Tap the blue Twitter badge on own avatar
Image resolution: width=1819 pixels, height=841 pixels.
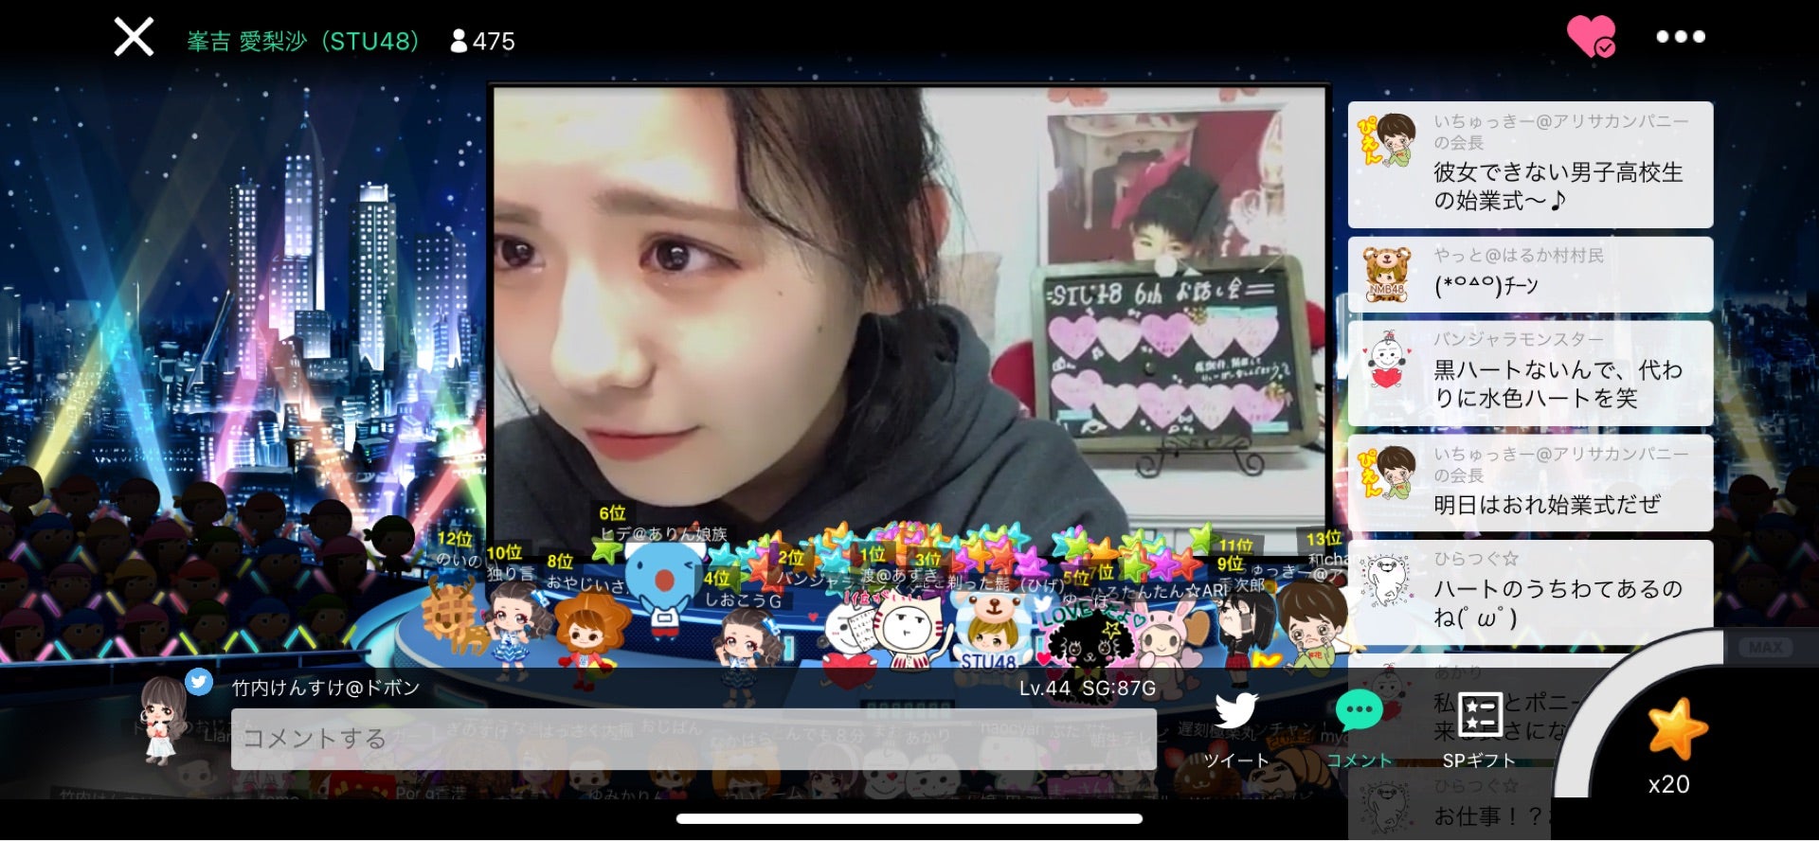click(x=198, y=682)
